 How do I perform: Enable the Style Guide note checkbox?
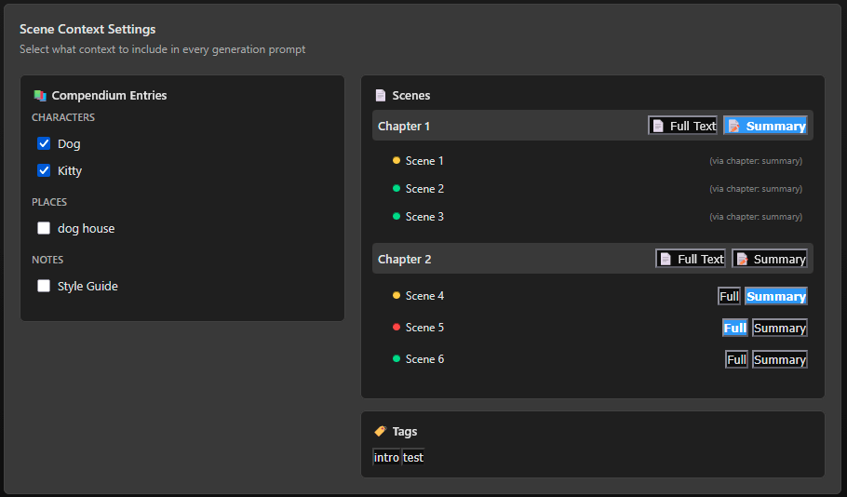tap(44, 287)
